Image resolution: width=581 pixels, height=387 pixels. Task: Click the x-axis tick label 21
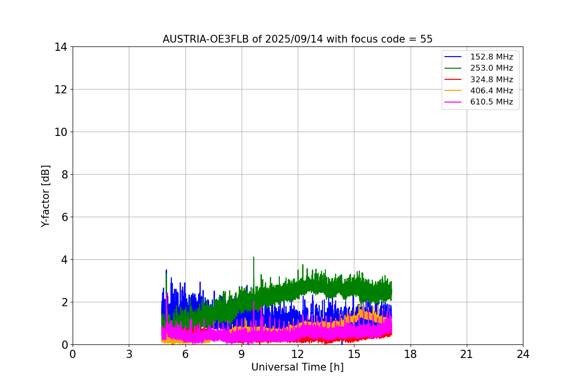point(467,354)
